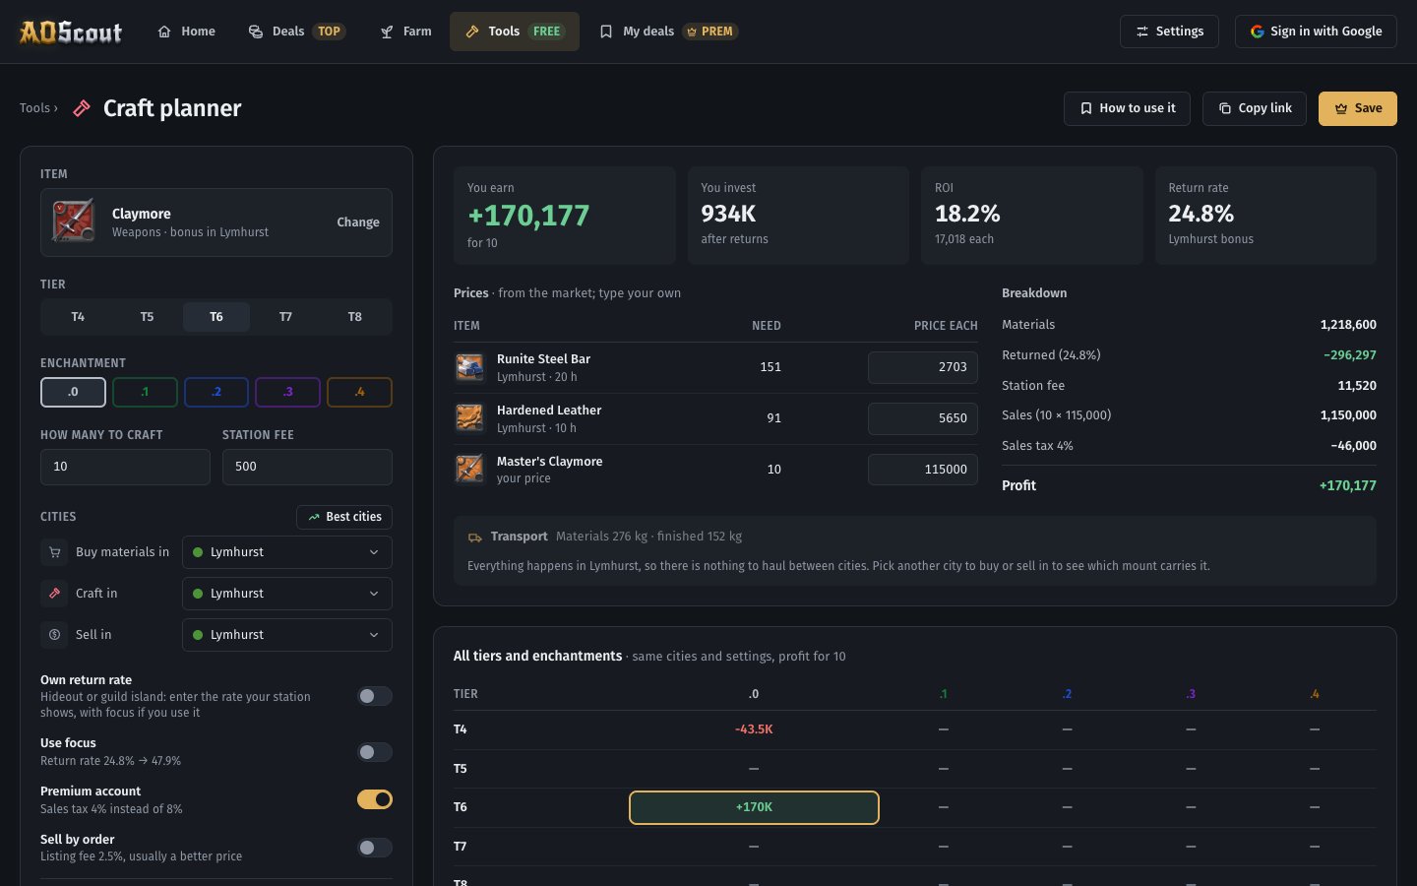Open the Buy materials in city dropdown
This screenshot has width=1417, height=886.
click(287, 552)
